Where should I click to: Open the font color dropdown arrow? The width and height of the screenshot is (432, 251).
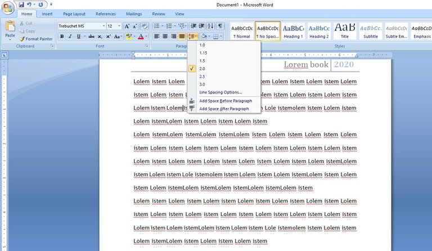(146, 37)
